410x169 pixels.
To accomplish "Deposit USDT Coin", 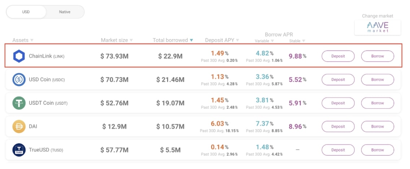I will [338, 103].
